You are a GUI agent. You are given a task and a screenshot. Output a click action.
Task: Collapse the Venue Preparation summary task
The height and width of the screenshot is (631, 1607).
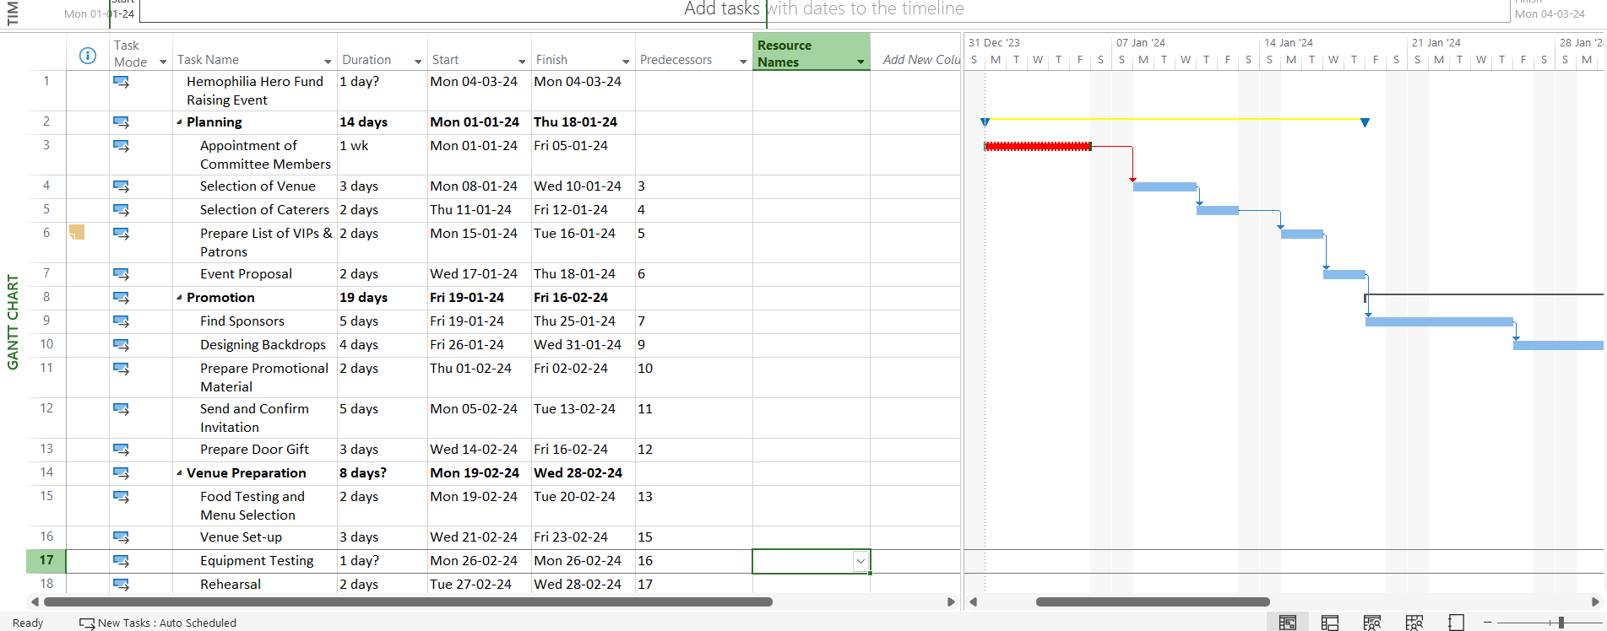(179, 473)
